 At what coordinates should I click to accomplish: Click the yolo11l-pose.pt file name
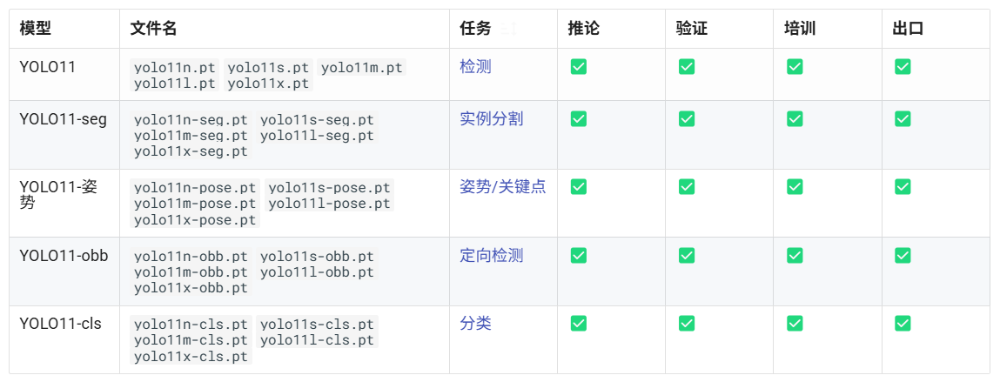click(x=329, y=204)
